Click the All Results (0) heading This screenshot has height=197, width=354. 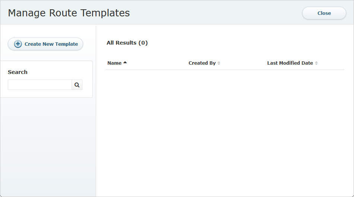[127, 43]
